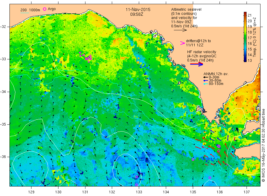Click the cyan ANMN 80-150m legend arrow
The width and height of the screenshot is (267, 196).
pyautogui.click(x=206, y=84)
